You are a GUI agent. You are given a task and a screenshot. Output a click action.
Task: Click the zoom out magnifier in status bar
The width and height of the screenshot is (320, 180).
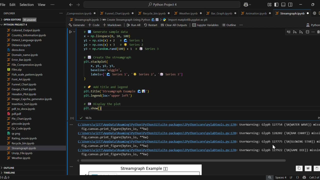[x=270, y=177]
